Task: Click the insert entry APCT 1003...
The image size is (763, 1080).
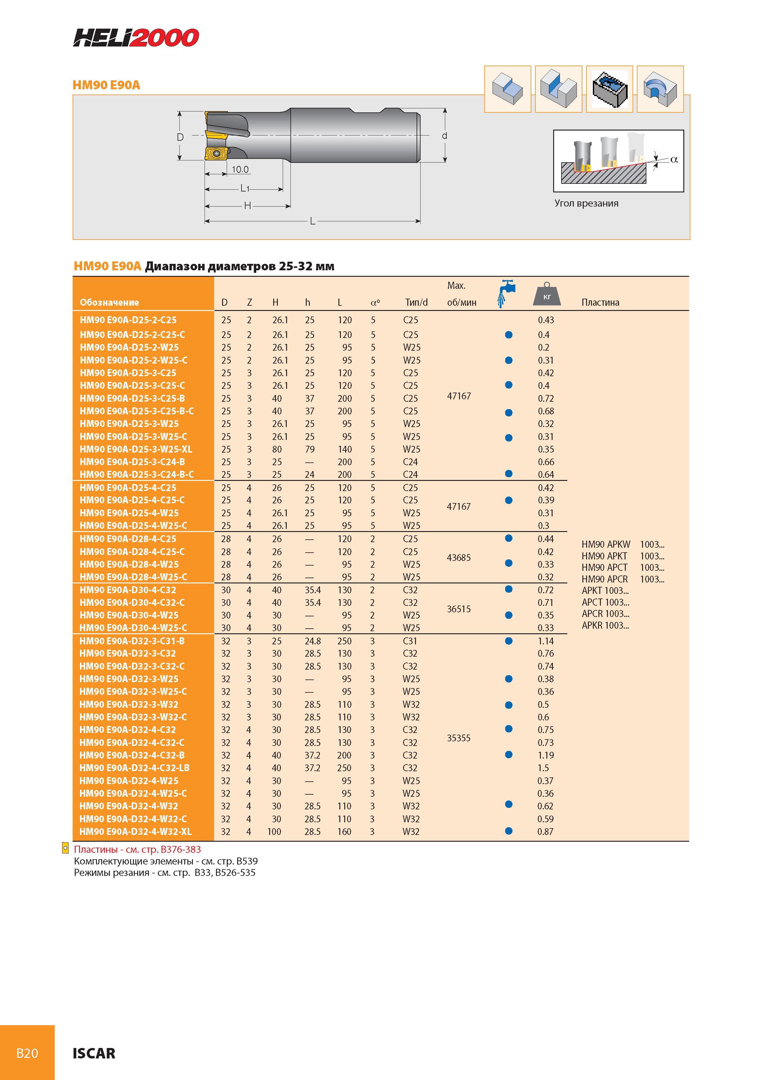Action: pos(605,602)
